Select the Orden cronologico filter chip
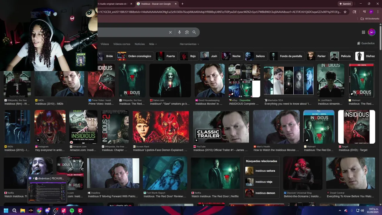Screen dimensions: 382x215 point(135,56)
